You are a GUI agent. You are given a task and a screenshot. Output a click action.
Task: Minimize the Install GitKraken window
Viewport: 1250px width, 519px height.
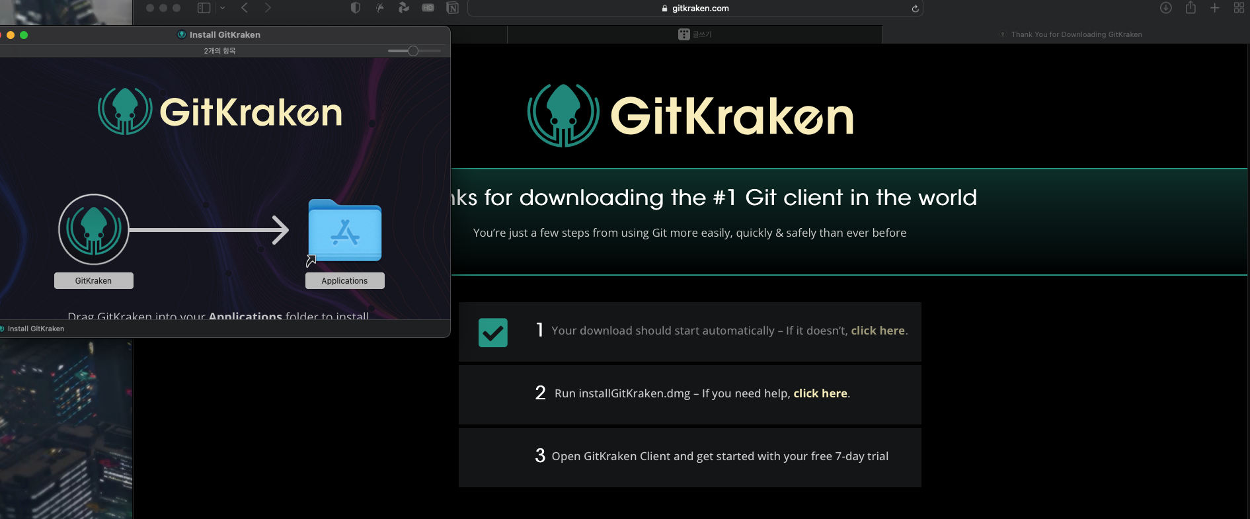pos(11,35)
